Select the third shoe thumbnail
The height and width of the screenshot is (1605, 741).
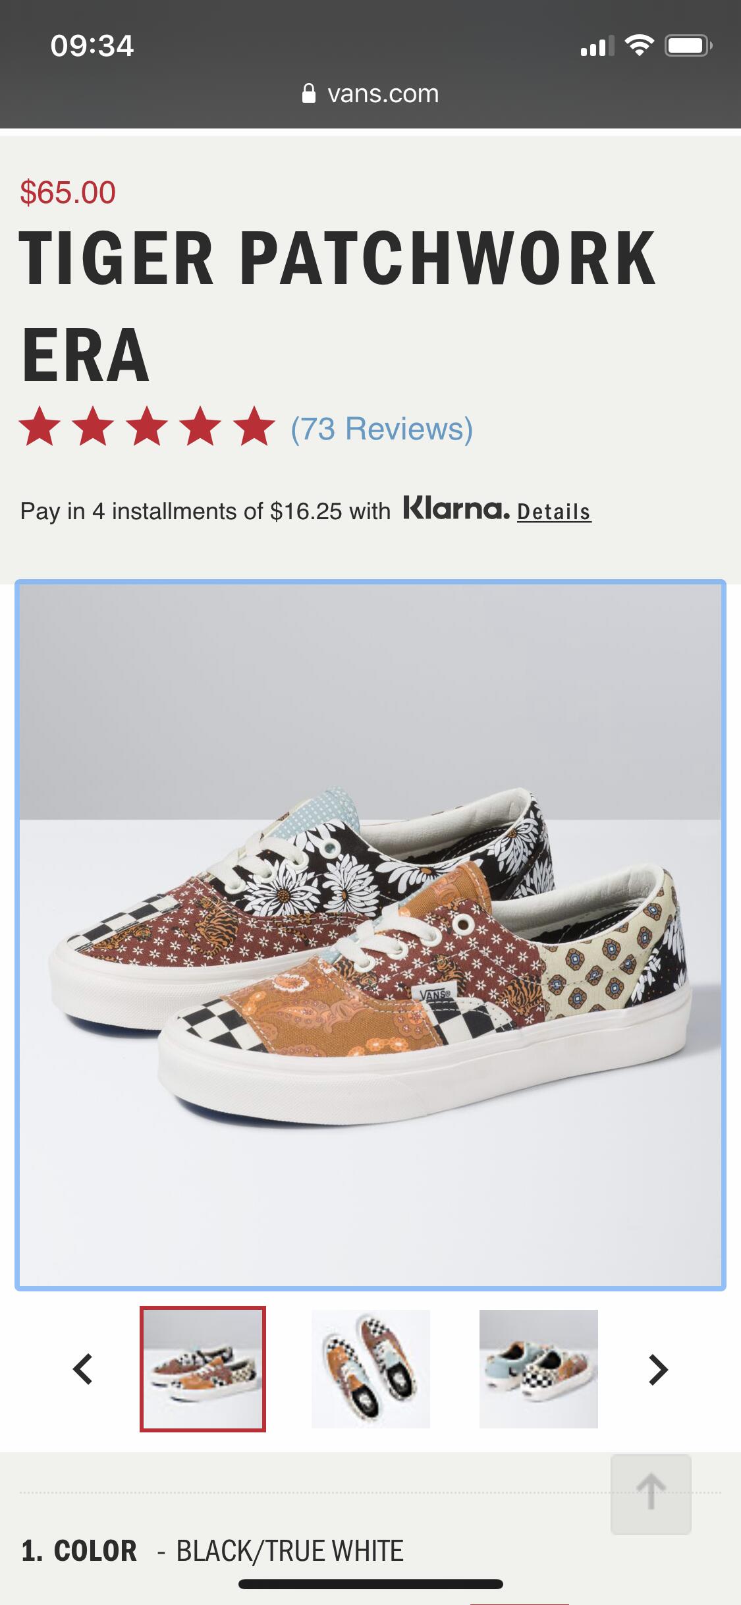click(539, 1369)
